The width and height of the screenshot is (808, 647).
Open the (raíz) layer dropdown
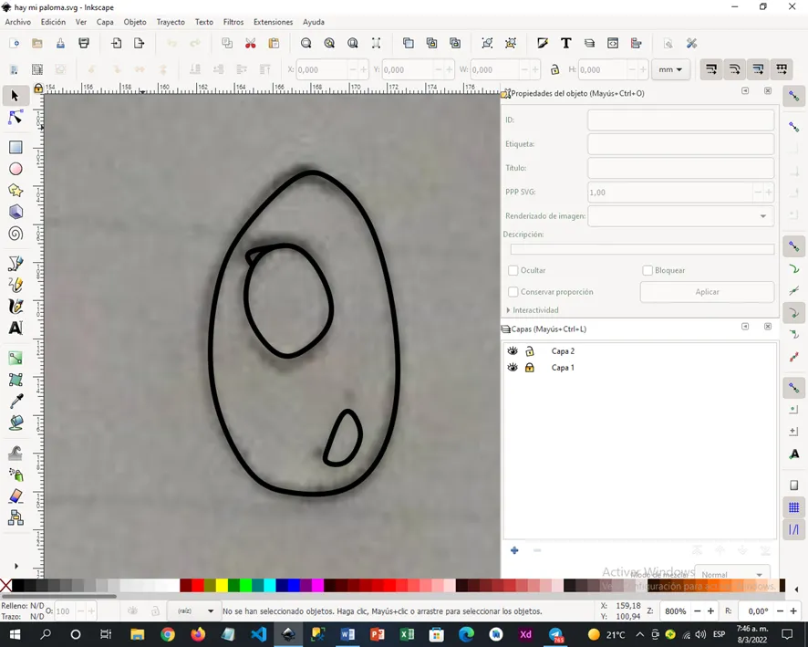pyautogui.click(x=194, y=610)
